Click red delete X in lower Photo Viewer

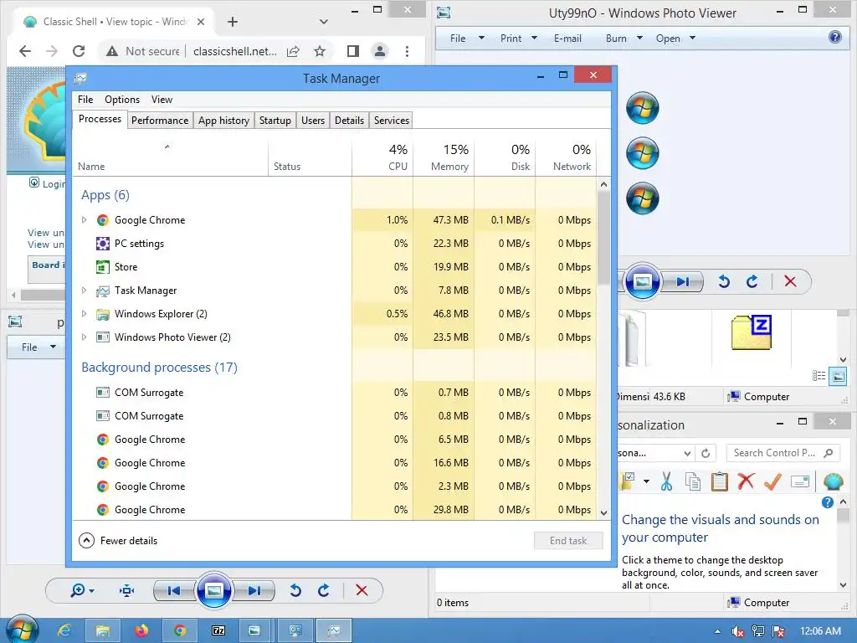coord(362,590)
